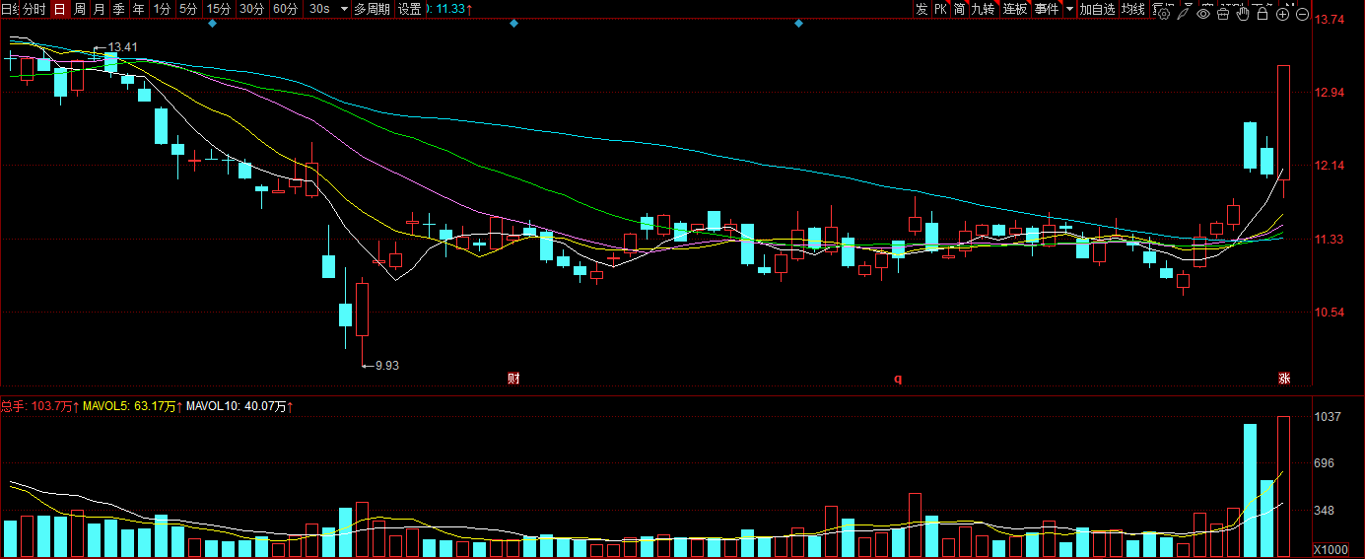Click the 696 volume axis label
Image resolution: width=1365 pixels, height=559 pixels.
coord(1327,463)
